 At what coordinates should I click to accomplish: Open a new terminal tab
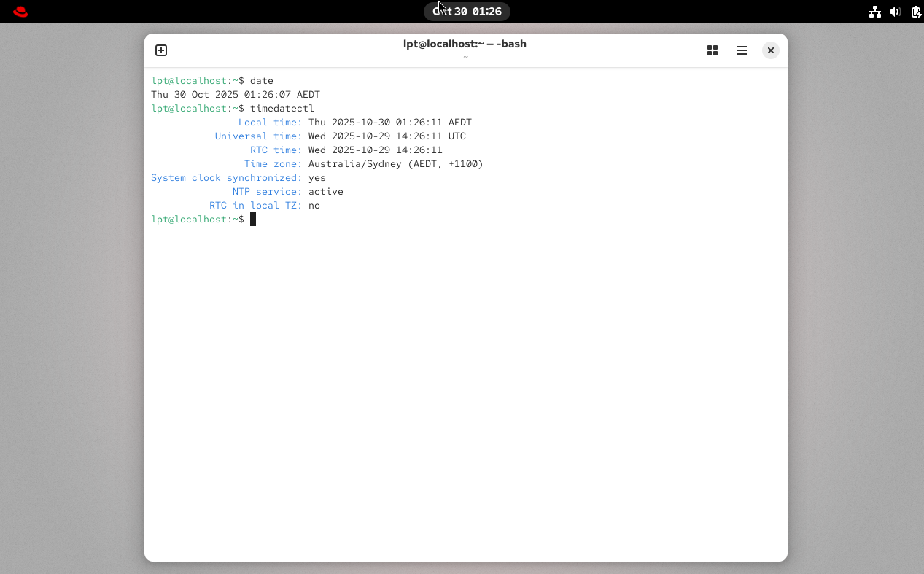click(160, 50)
